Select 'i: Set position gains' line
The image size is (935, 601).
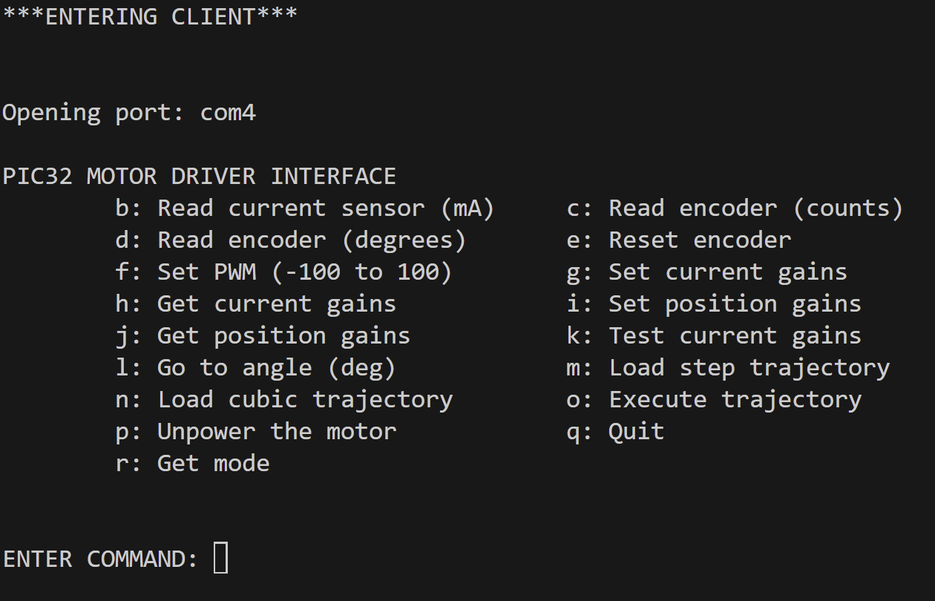pyautogui.click(x=714, y=304)
